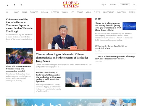Go to the HOME section
The width and height of the screenshot is (142, 106).
(17, 12)
